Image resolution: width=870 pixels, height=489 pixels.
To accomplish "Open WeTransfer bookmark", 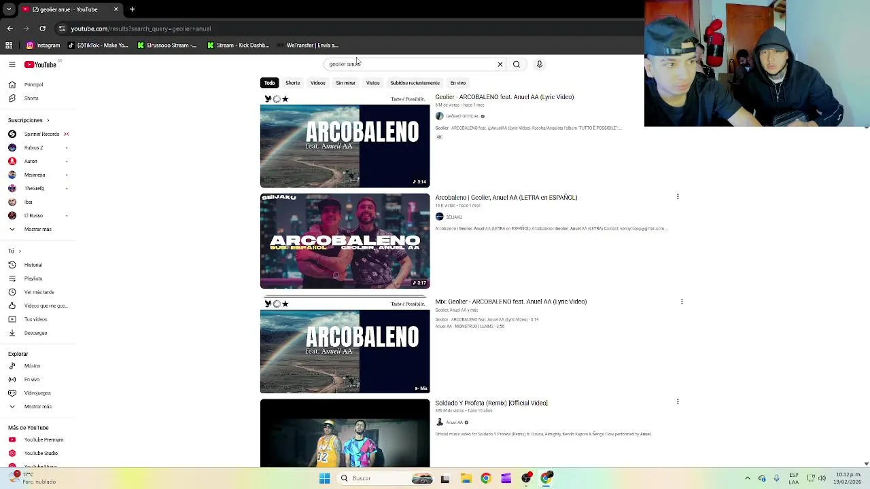I will [307, 46].
